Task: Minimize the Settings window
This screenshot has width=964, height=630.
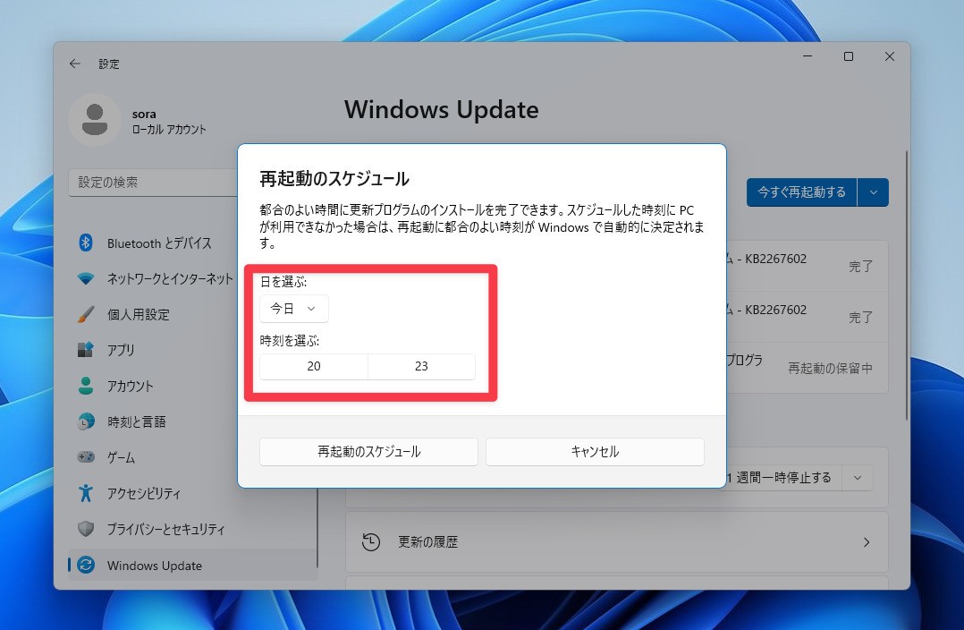Action: pyautogui.click(x=808, y=56)
